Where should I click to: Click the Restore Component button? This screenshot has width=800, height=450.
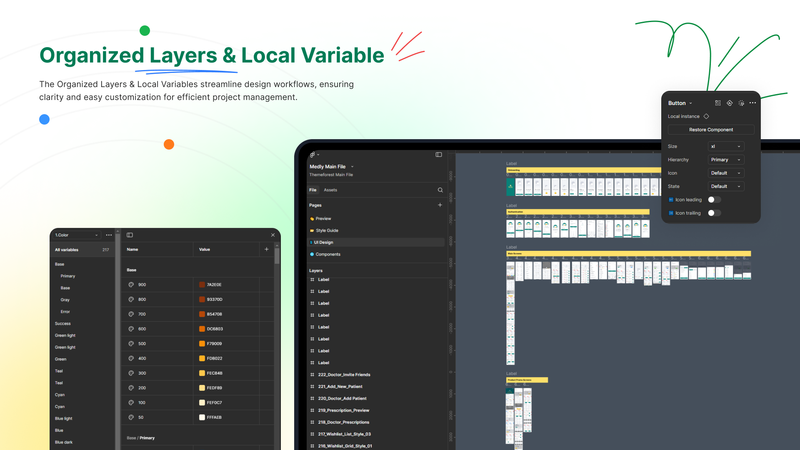click(711, 130)
